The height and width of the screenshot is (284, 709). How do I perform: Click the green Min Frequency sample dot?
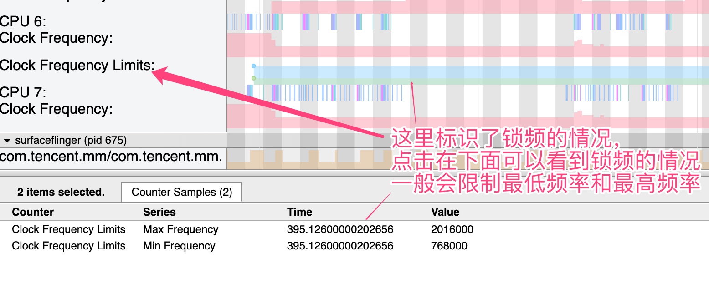click(254, 78)
